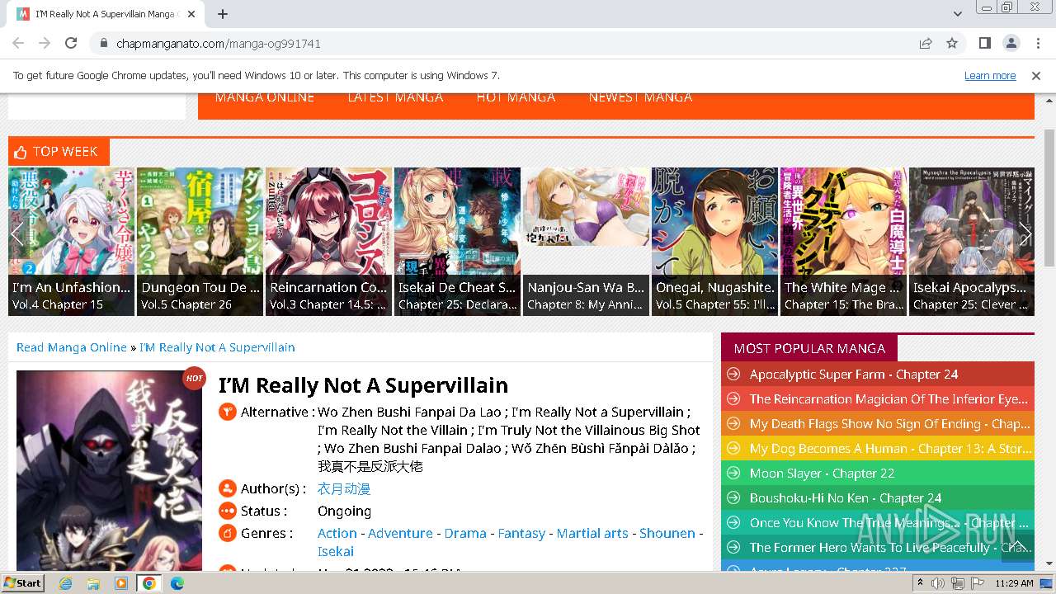Screen dimensions: 1056x594
Task: Open a new browser tab
Action: coord(223,14)
